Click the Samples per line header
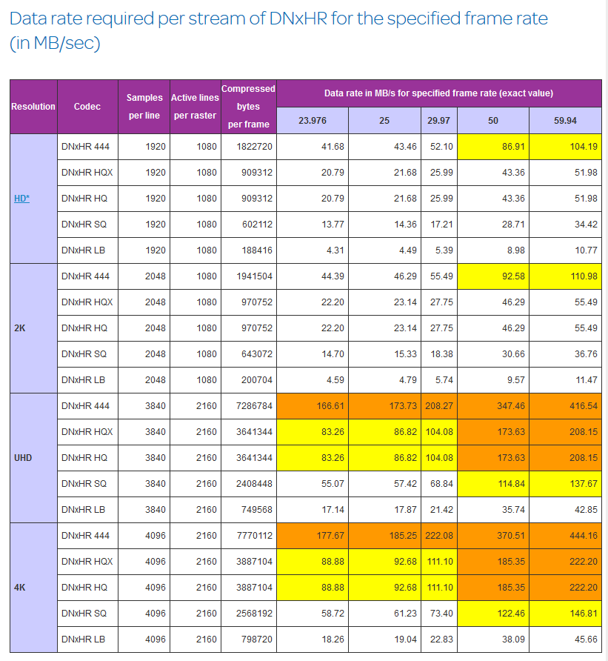Image resolution: width=608 pixels, height=661 pixels. [x=144, y=107]
